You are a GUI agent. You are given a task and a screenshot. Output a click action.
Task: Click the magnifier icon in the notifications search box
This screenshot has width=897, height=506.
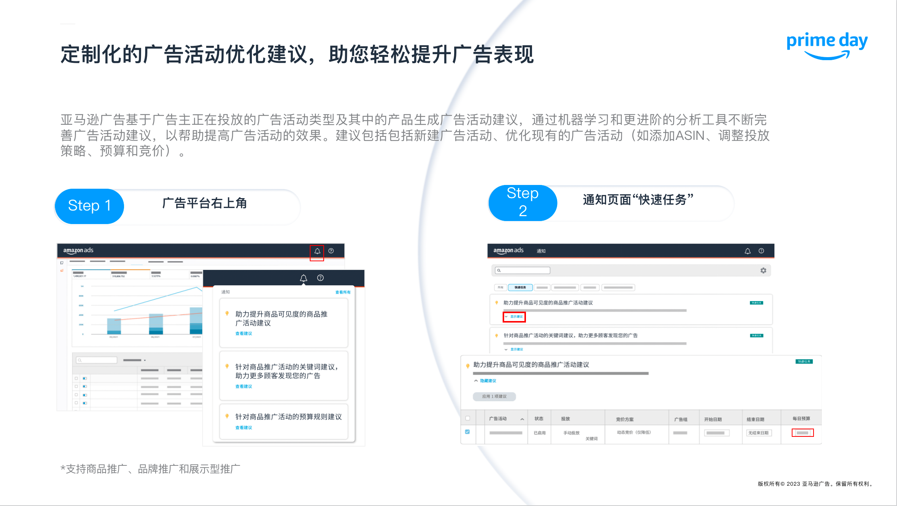[499, 270]
